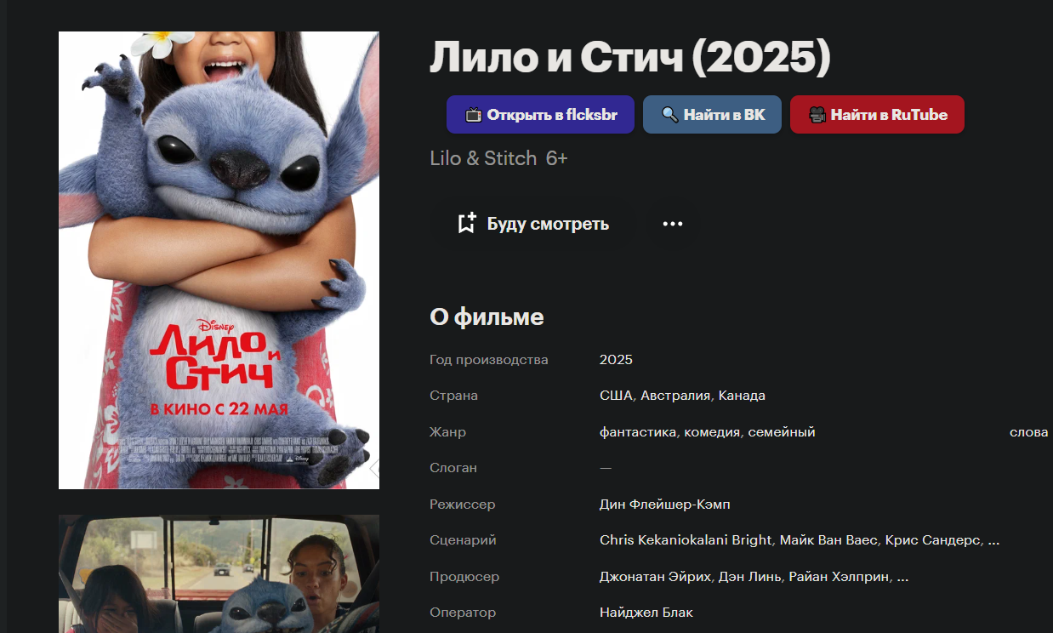Viewport: 1053px width, 633px height.
Task: Click the 'Сценарий' label
Action: [x=463, y=540]
